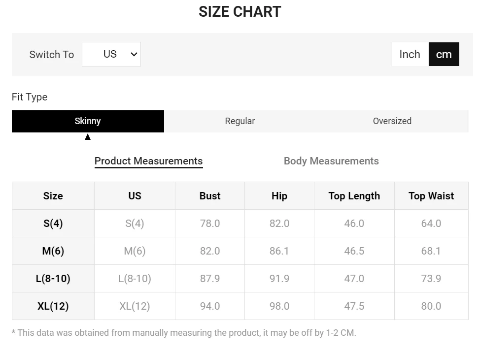
Task: Click the Size column header
Action: [53, 196]
